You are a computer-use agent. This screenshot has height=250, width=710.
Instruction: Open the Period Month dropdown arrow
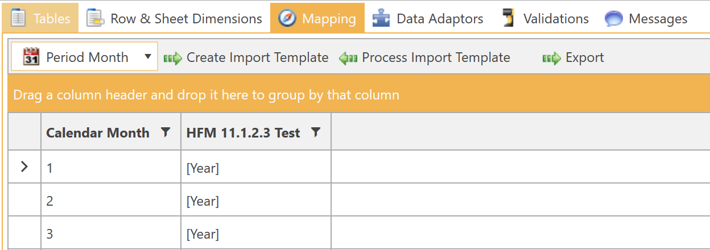pyautogui.click(x=148, y=57)
